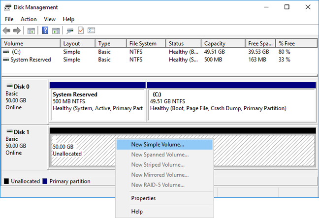The image size is (319, 218).
Task: Sort by the File System column header
Action: click(x=146, y=43)
